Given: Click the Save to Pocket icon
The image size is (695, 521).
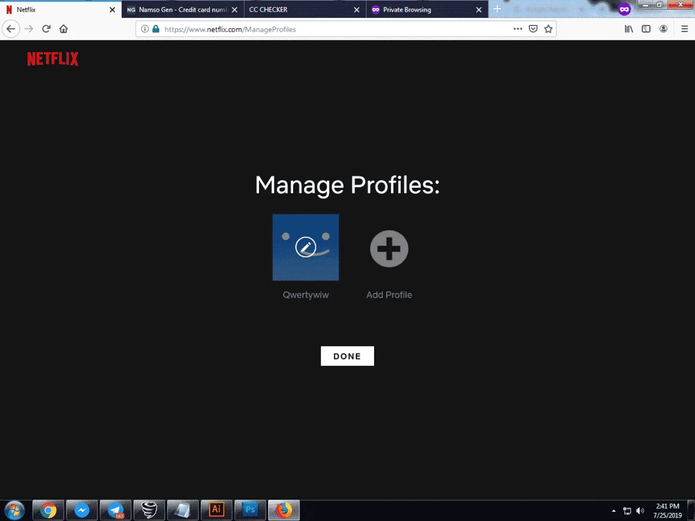Looking at the screenshot, I should click(533, 29).
